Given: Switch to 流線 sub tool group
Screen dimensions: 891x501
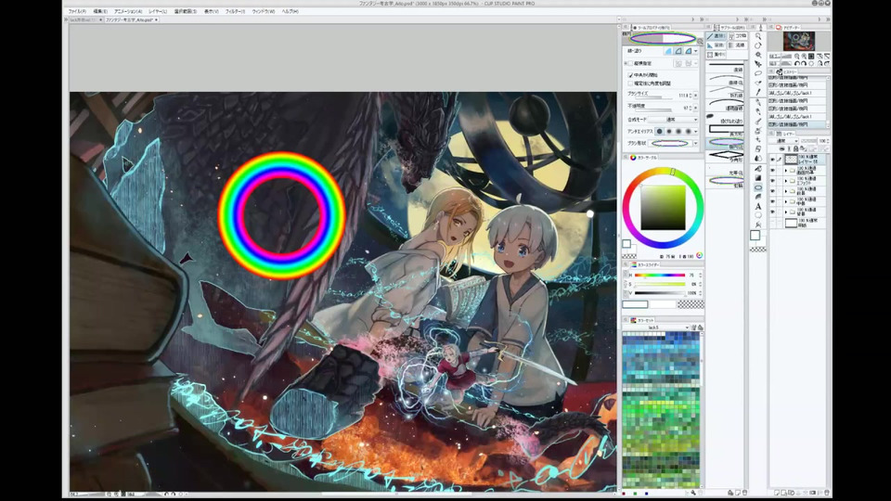Looking at the screenshot, I should coord(738,45).
